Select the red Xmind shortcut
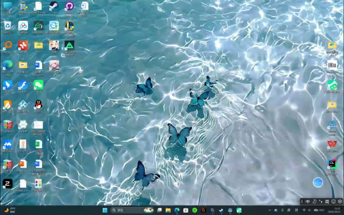 click(23, 45)
